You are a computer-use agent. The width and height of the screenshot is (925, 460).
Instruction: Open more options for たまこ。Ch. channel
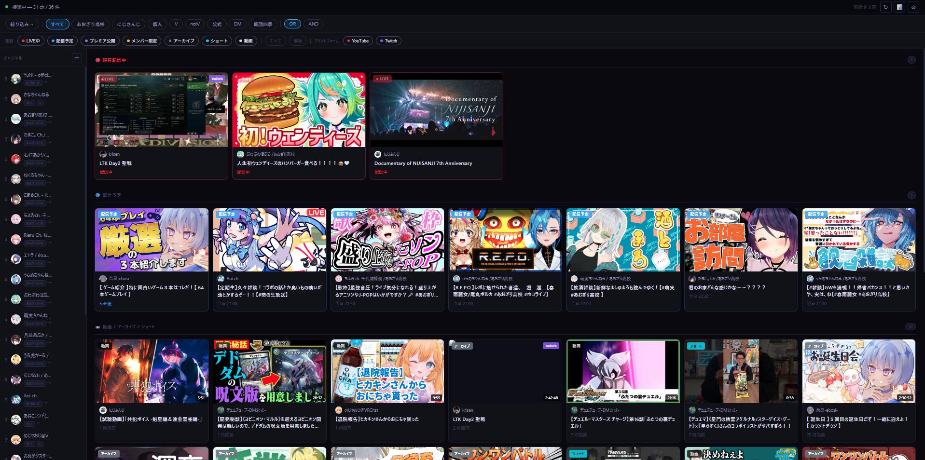49,143
